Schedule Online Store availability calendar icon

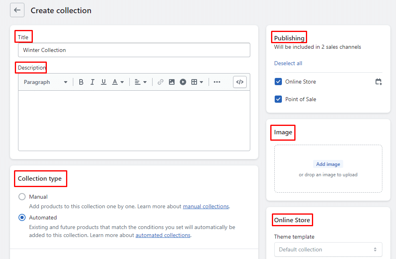[x=378, y=82]
